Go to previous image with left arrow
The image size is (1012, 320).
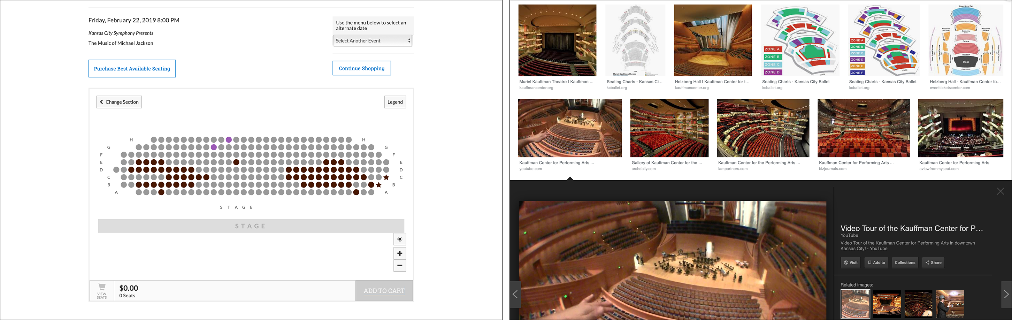(515, 295)
